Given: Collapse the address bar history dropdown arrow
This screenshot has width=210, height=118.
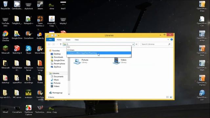Looking at the screenshot, I should [x=133, y=44].
